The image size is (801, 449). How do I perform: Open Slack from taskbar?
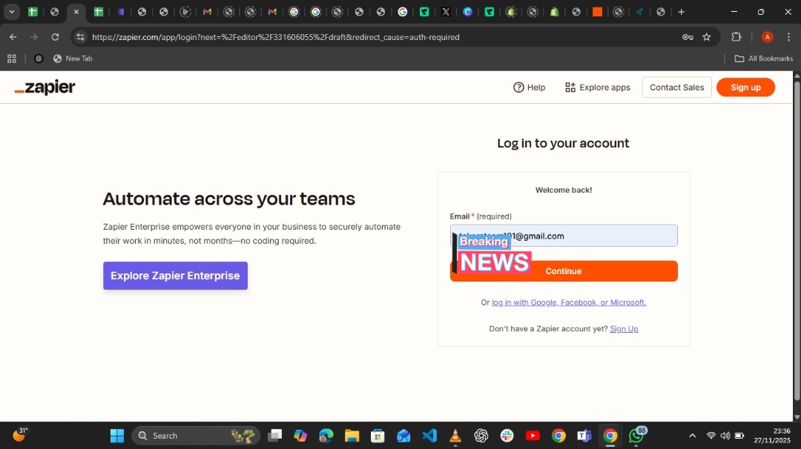[507, 436]
